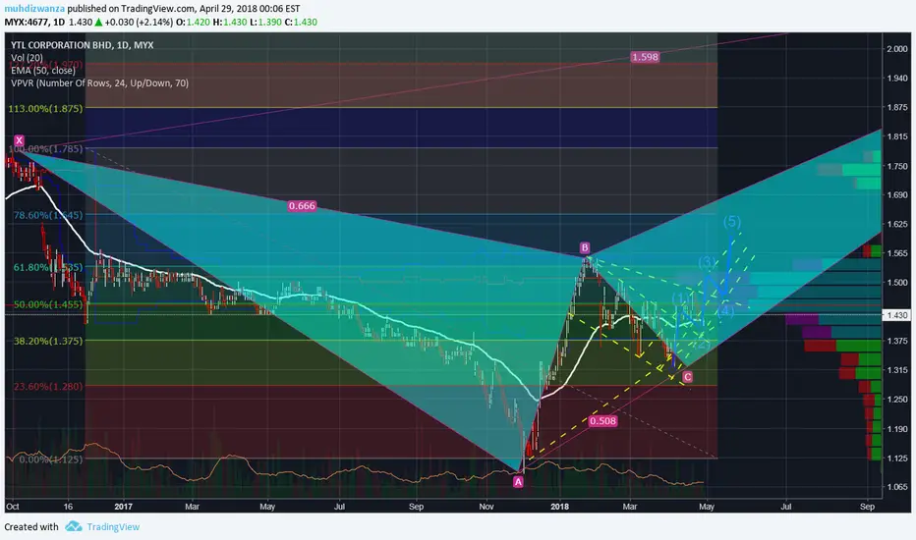The width and height of the screenshot is (916, 540).
Task: Click the Sep label at right of time axis
Action: (x=868, y=507)
